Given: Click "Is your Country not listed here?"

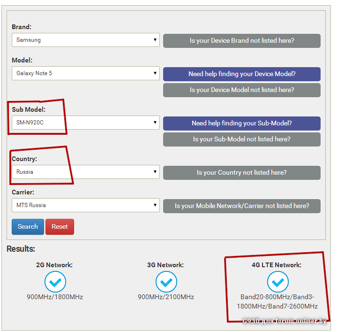Looking at the screenshot, I should (242, 173).
